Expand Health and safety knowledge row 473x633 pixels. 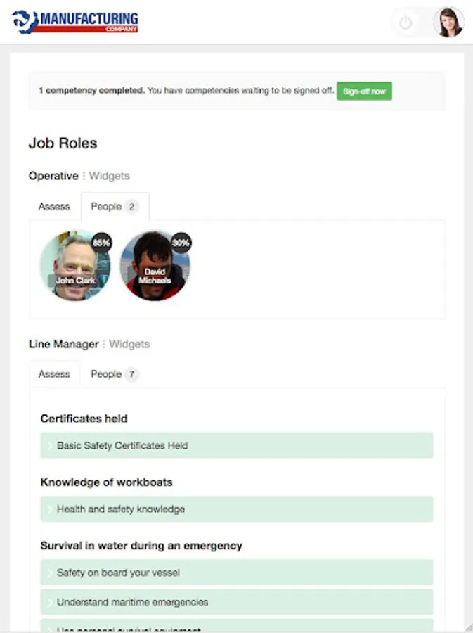coord(236,509)
